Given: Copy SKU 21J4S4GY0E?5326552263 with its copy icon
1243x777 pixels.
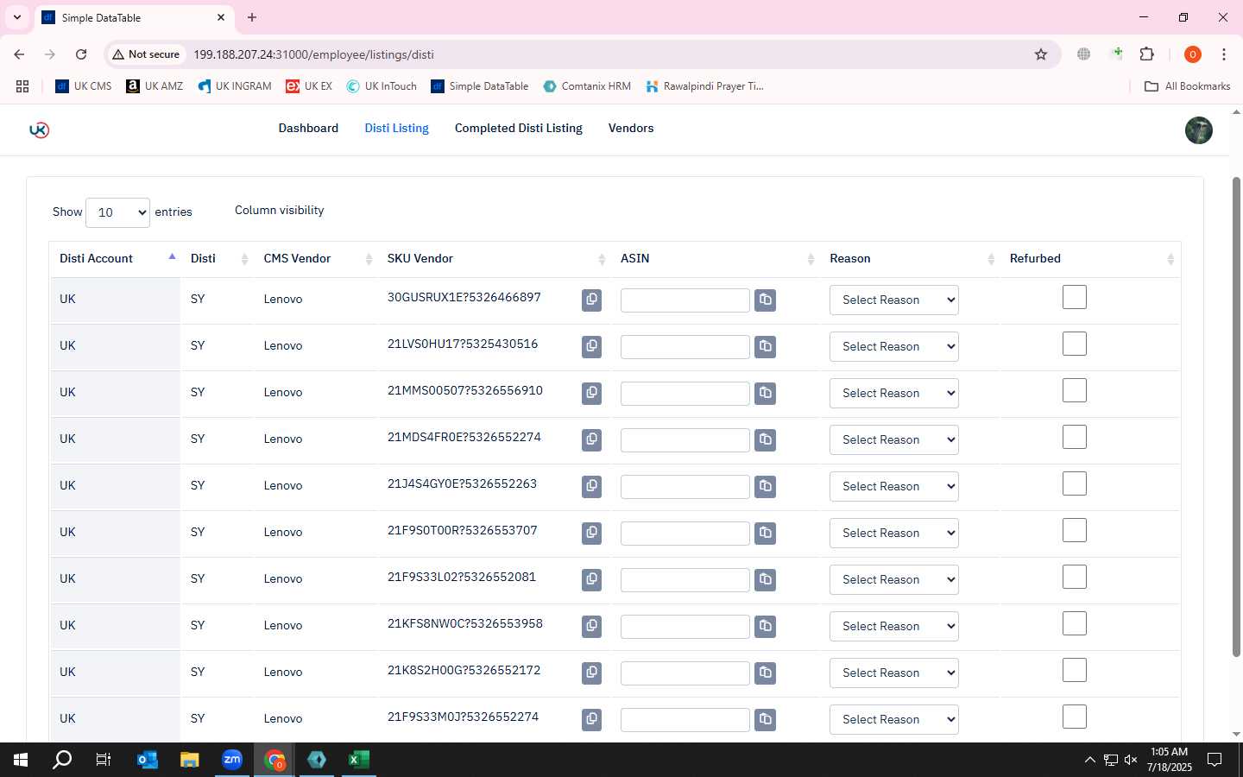Looking at the screenshot, I should coord(591,486).
